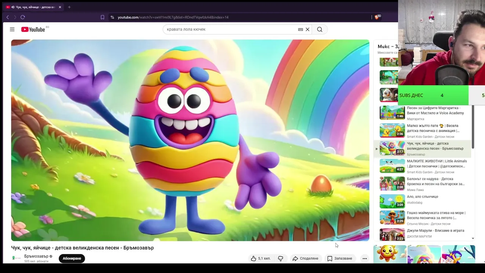Subscribe using the 'Абониране' button
Screen dimensions: 485x273
click(72, 258)
